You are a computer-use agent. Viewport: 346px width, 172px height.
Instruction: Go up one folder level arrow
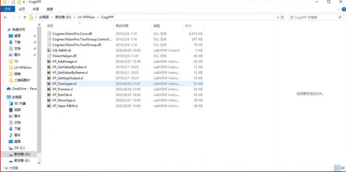tap(25, 17)
